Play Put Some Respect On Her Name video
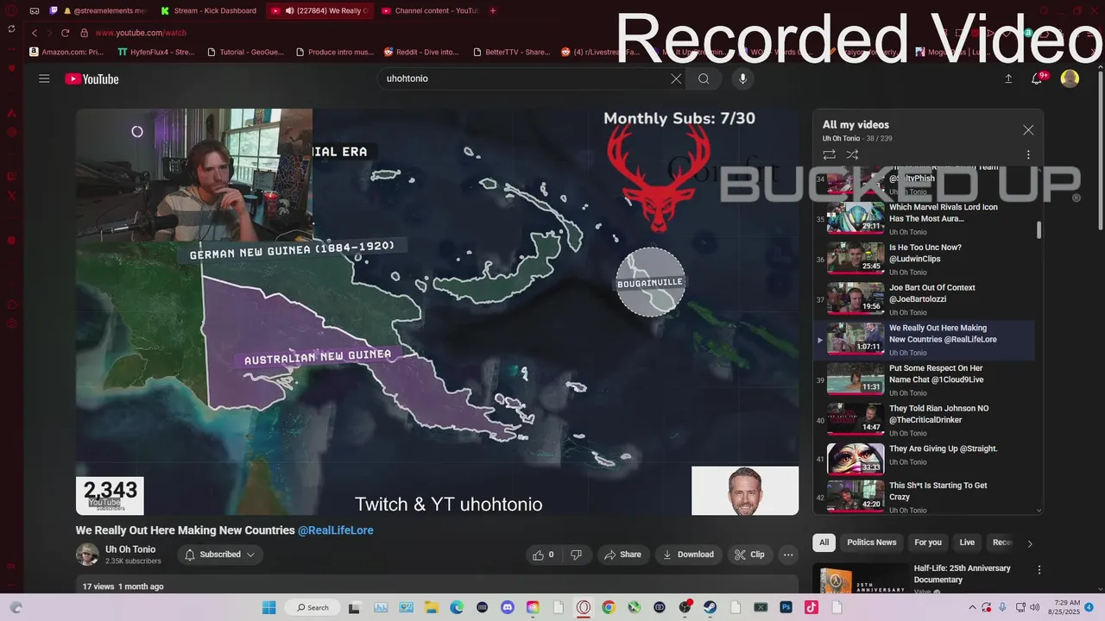Viewport: 1105px width, 621px height. 924,379
